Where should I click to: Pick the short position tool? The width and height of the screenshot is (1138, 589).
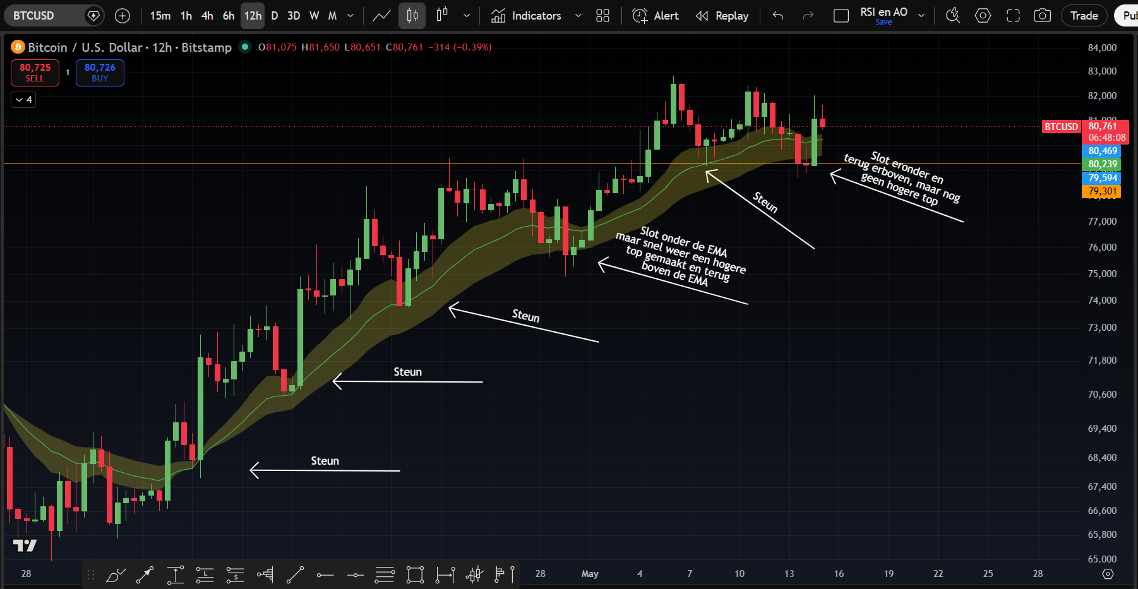pos(235,574)
